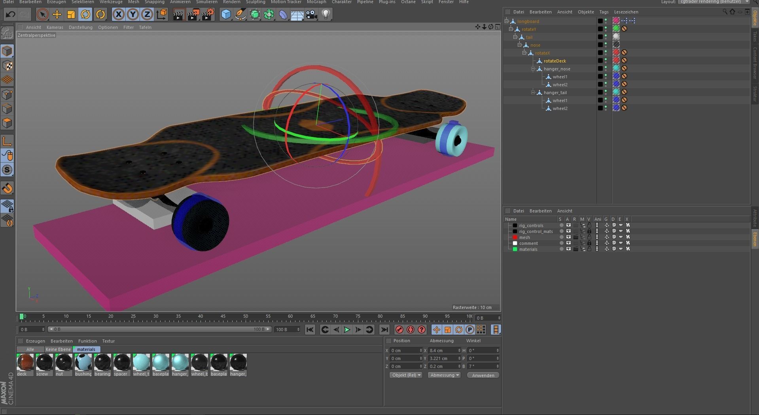This screenshot has height=415, width=759.
Task: Switch to the Alle materials tab
Action: click(x=30, y=349)
